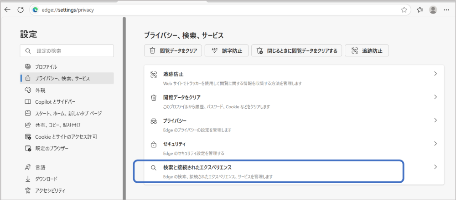
Task: Open 言語 settings
Action: point(67,167)
